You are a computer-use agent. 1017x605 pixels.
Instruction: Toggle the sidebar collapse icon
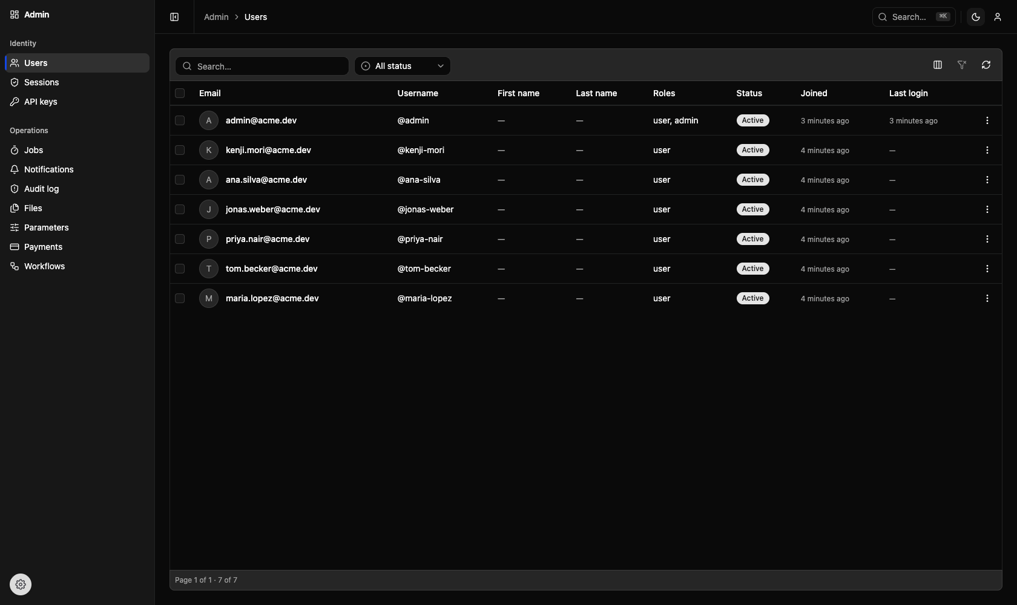tap(174, 17)
